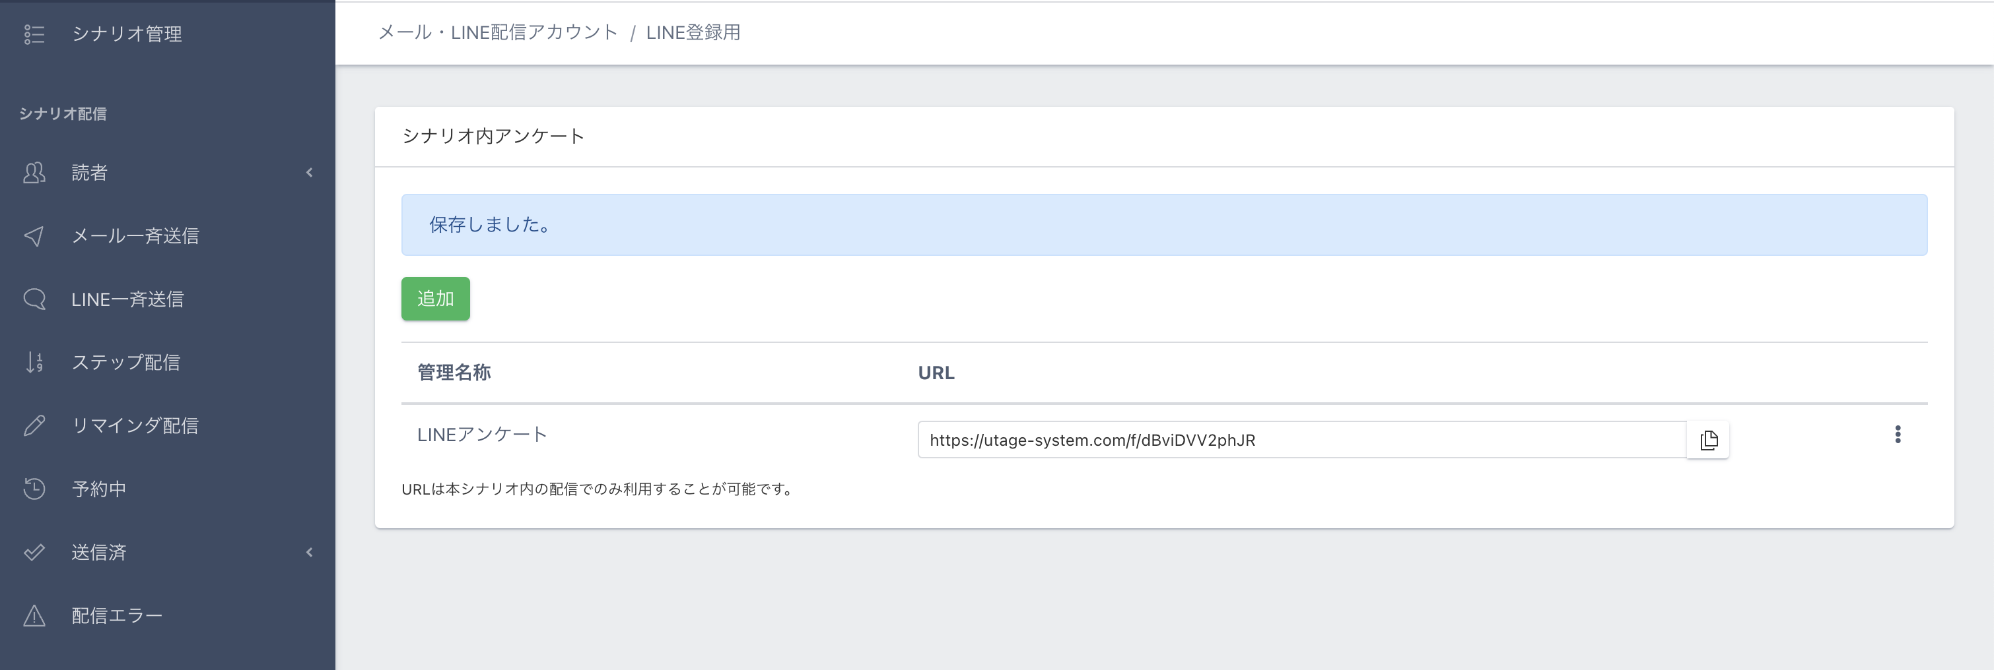Click the reminder delivery pencil icon
The image size is (1994, 670).
click(x=34, y=426)
